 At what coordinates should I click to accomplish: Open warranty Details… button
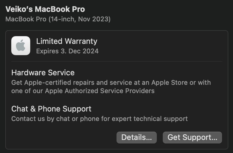[137, 138]
